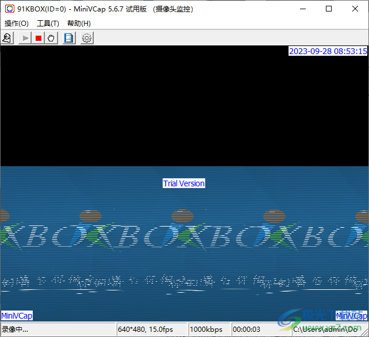Click the 2023-09-28 08:53:15 timestamp overlay
Viewport: 369px width, 337px height.
328,51
